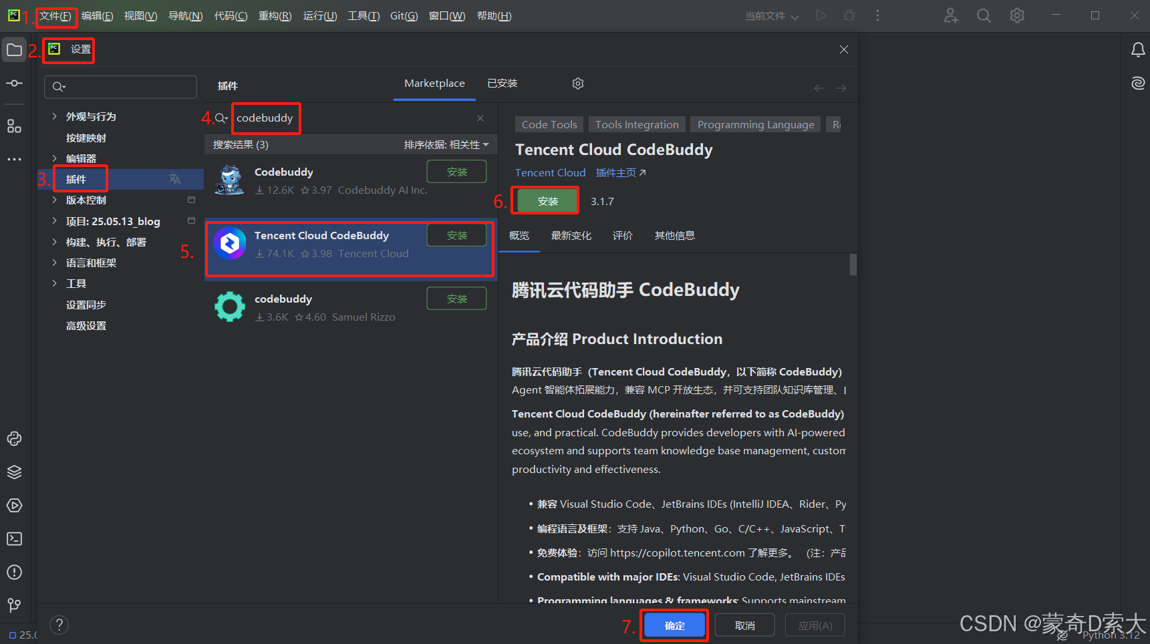The height and width of the screenshot is (644, 1150).
Task: Expand the 编辑器 settings node
Action: (55, 158)
